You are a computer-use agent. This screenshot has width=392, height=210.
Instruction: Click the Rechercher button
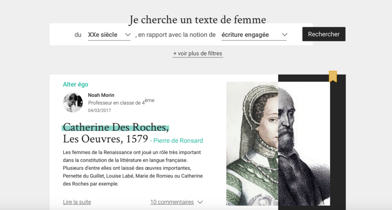tap(324, 34)
